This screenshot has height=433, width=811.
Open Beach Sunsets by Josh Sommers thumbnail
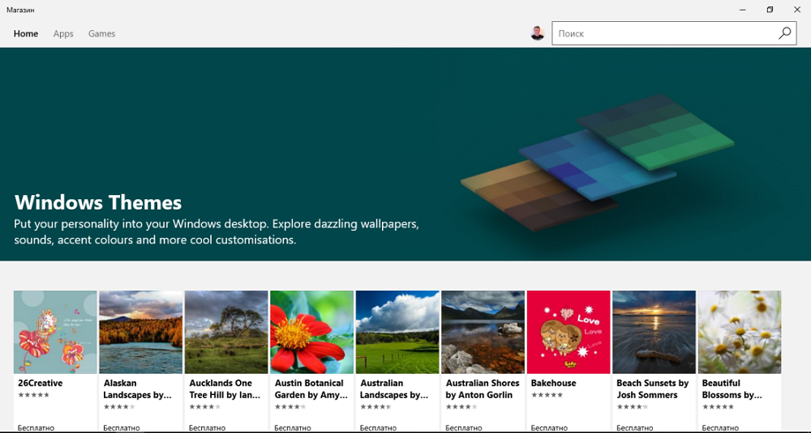(x=654, y=332)
